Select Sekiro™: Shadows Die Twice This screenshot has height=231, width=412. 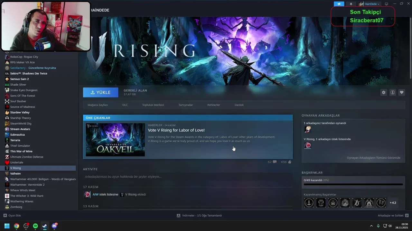(x=29, y=73)
